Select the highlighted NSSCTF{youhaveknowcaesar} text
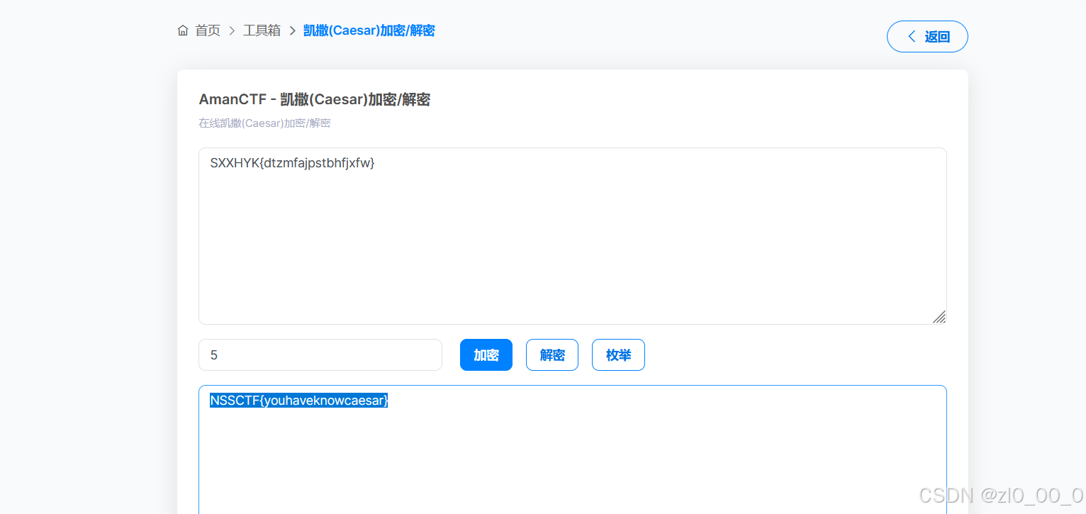1086x514 pixels. click(298, 400)
